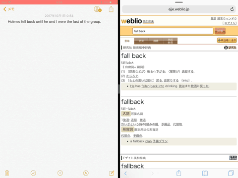
Task: Select the 'fall back' entry heading
Action: [133, 56]
